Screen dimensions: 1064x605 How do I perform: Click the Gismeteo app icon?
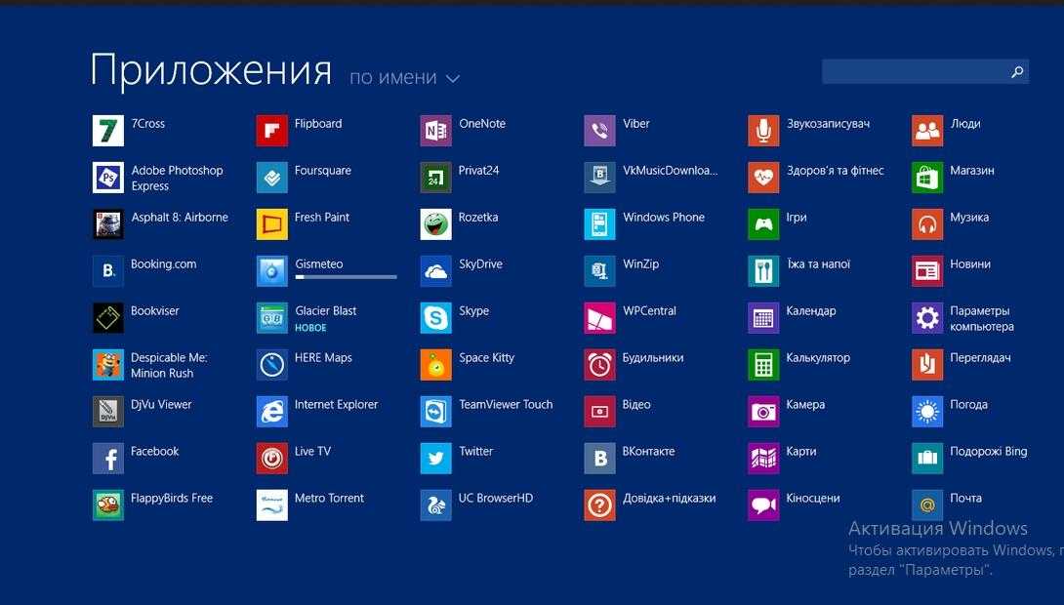272,270
